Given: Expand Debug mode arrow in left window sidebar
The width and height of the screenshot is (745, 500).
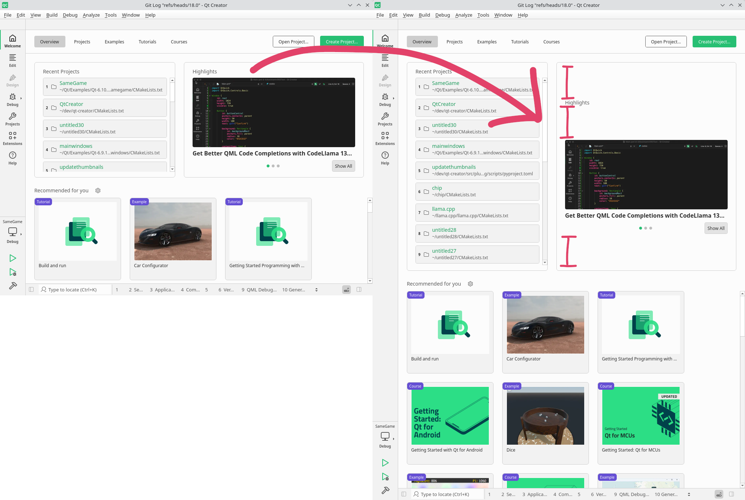Looking at the screenshot, I should 21,98.
